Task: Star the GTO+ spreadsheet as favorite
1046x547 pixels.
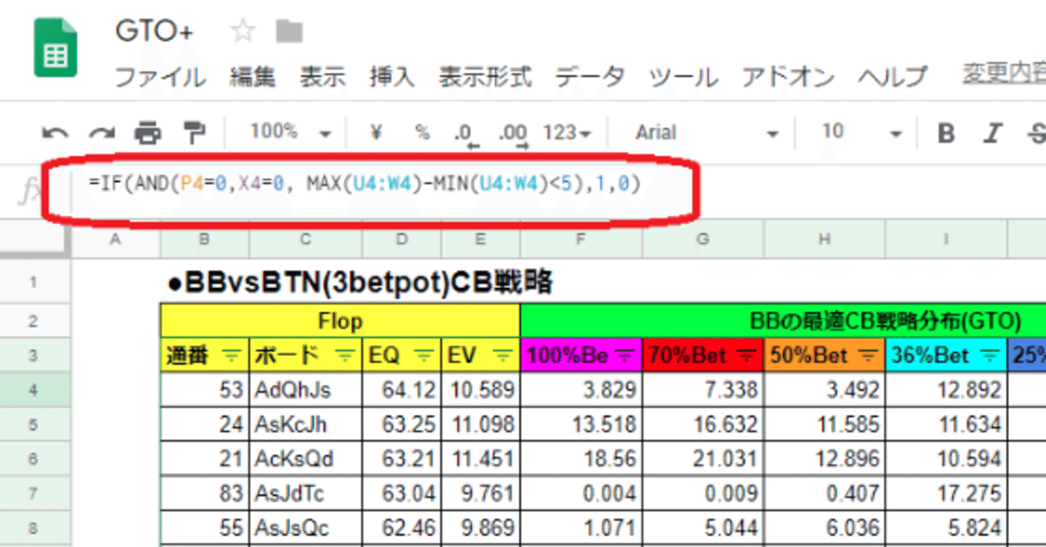Action: [241, 31]
